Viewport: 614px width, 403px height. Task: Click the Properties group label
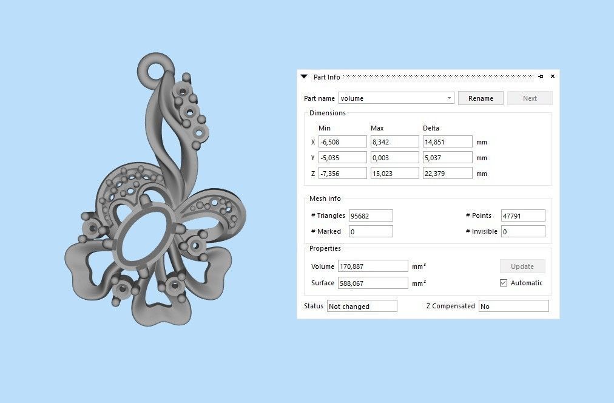(x=325, y=248)
